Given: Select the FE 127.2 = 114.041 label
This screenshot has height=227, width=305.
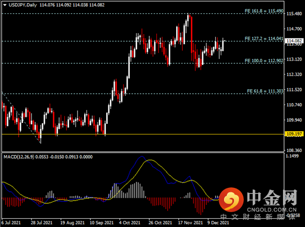Looking at the screenshot, I should tap(264, 39).
